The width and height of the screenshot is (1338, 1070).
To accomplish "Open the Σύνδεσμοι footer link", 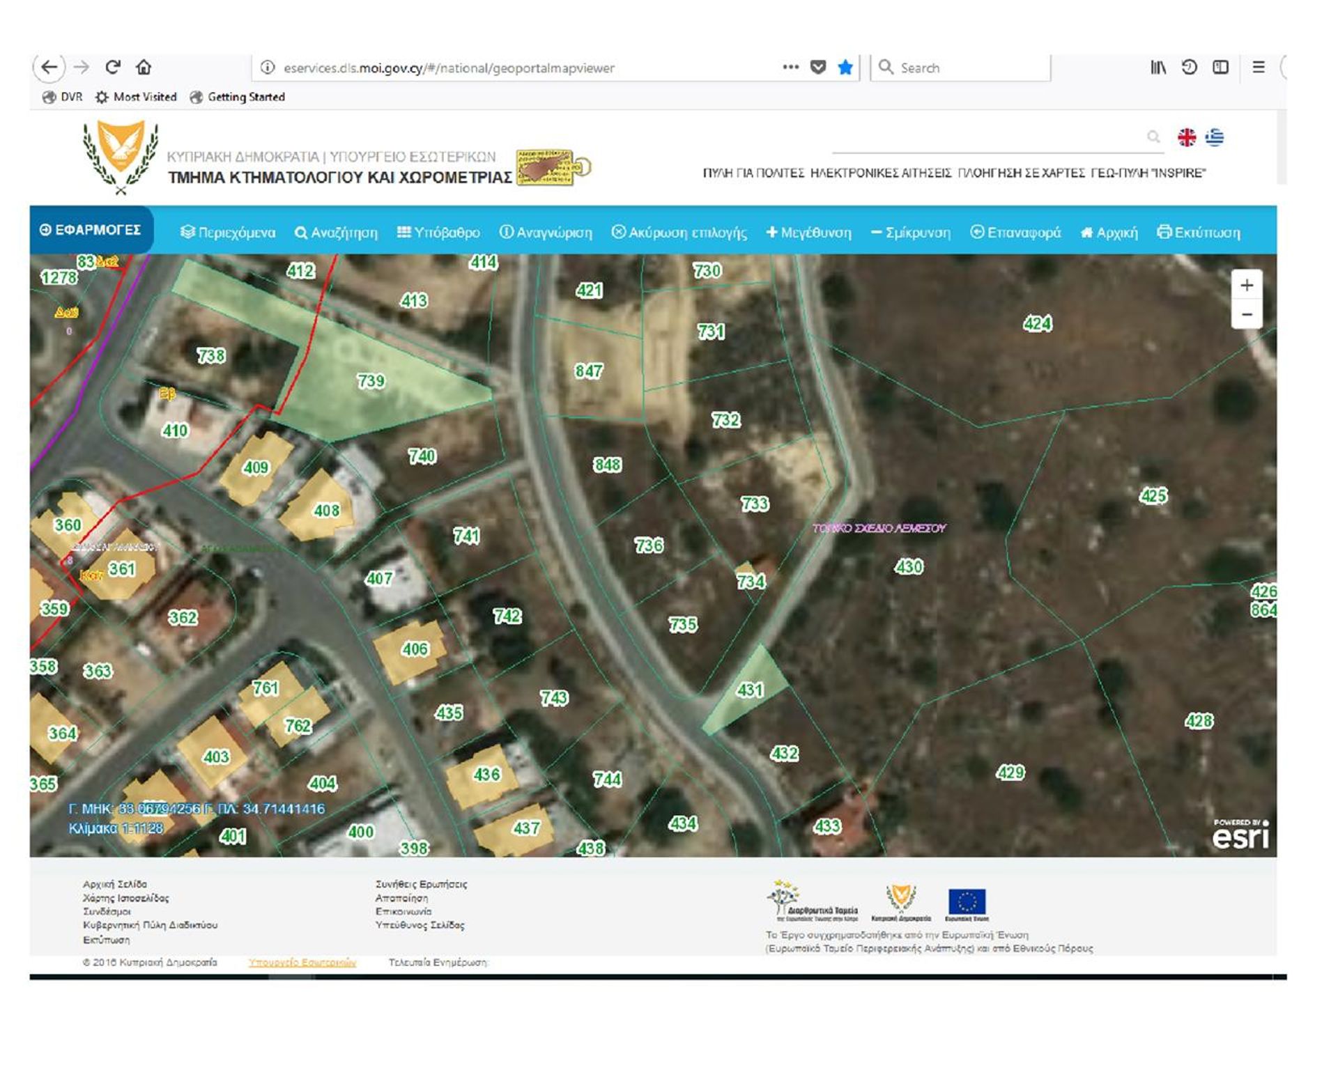I will pos(107,911).
